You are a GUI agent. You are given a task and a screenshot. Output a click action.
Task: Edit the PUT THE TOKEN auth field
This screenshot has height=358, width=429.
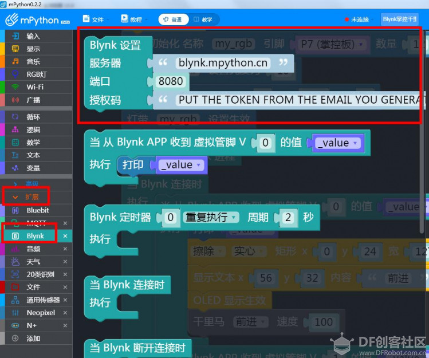[x=300, y=100]
